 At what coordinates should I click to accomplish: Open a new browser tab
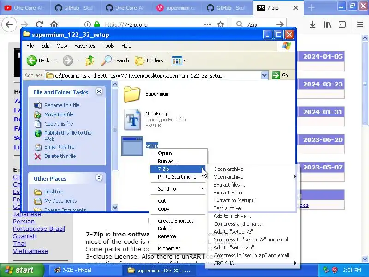311,8
